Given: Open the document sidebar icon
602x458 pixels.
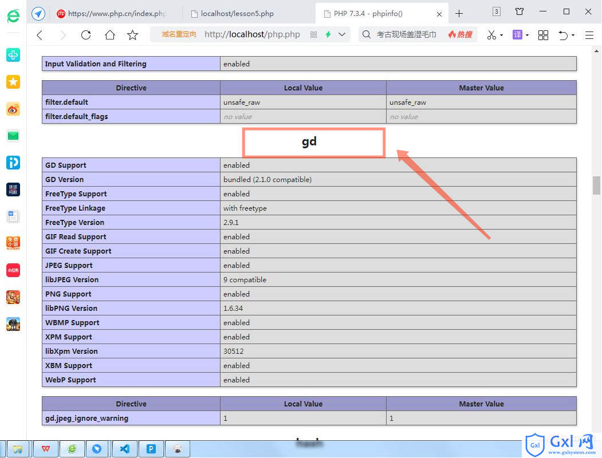Looking at the screenshot, I should 13,216.
